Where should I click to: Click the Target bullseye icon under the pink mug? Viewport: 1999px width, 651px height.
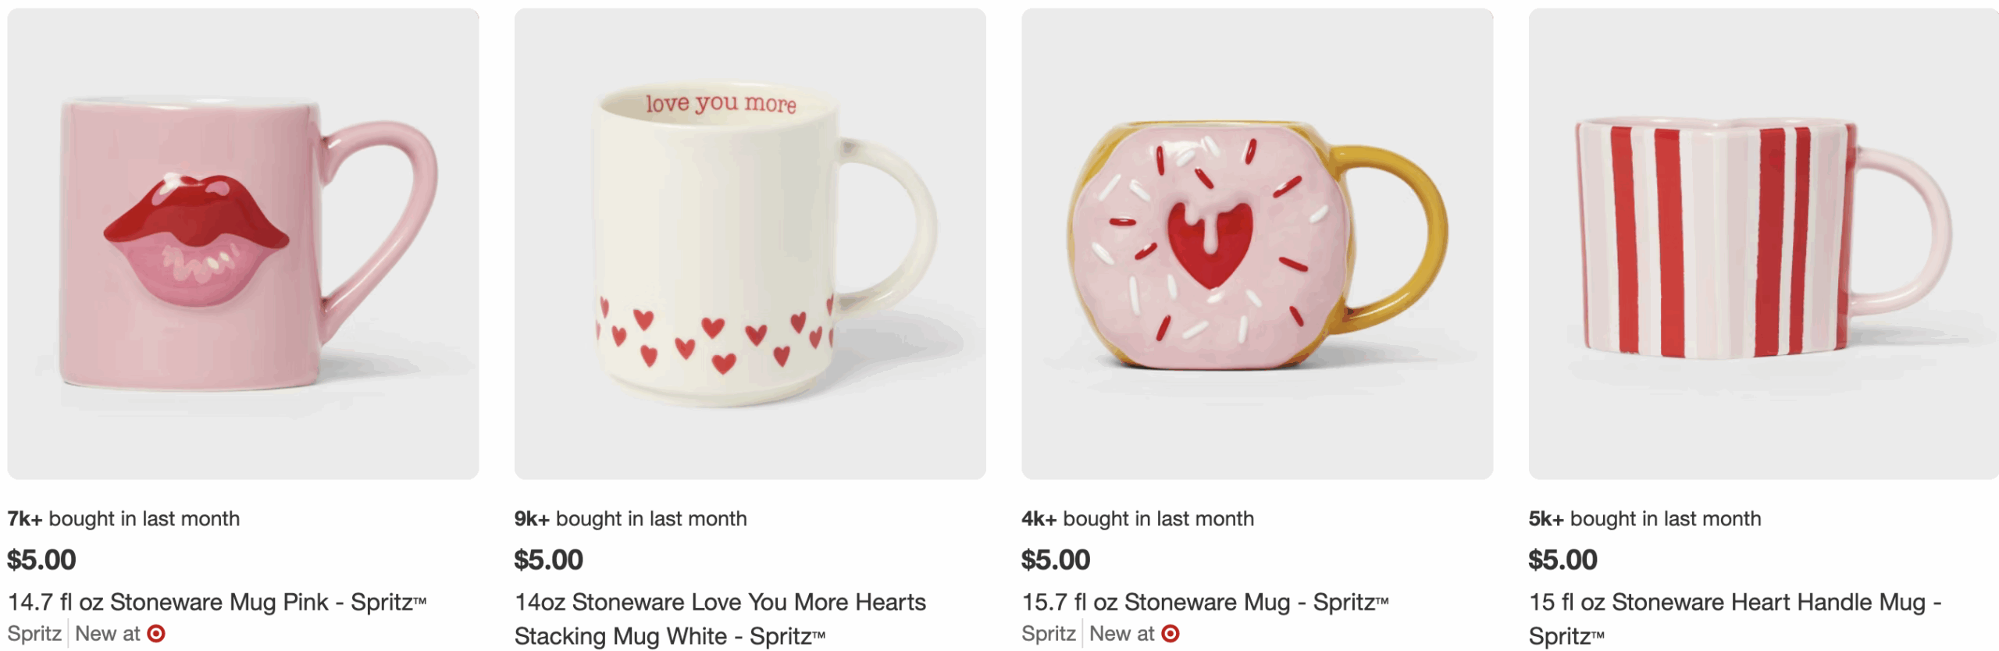(x=156, y=633)
